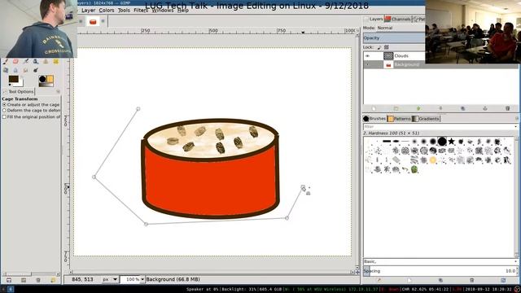This screenshot has width=521, height=293.
Task: Adjust the Spacing value stepper arrows
Action: [517, 271]
